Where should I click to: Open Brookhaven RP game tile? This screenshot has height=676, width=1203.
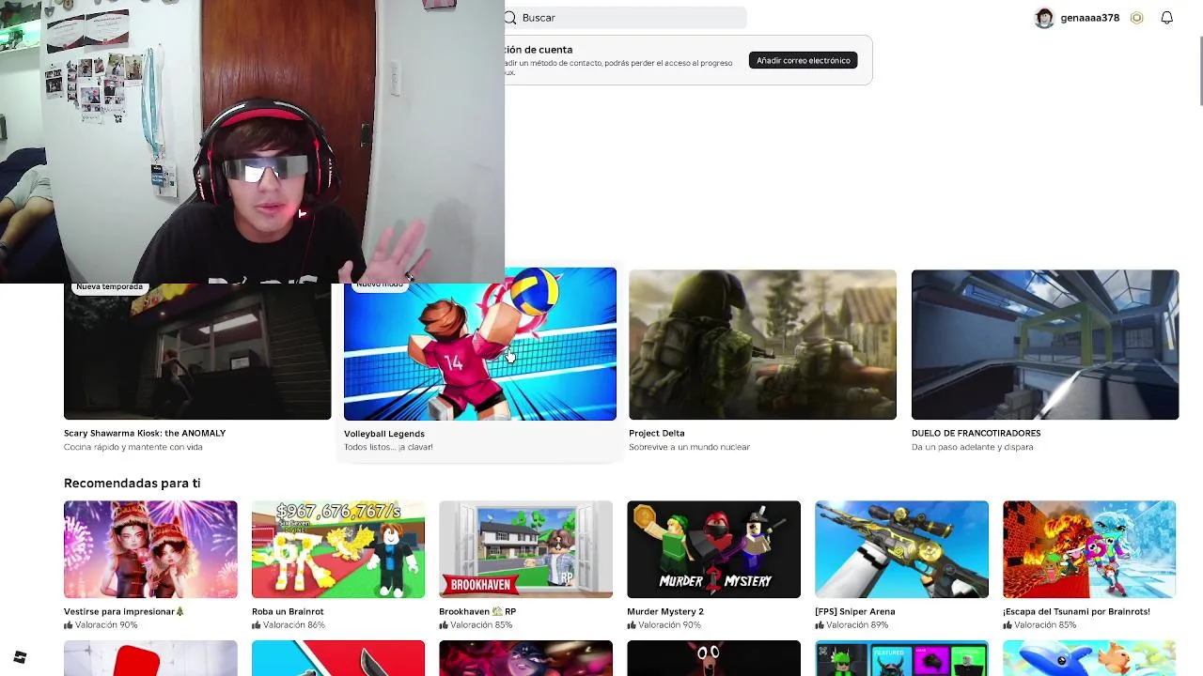click(525, 549)
